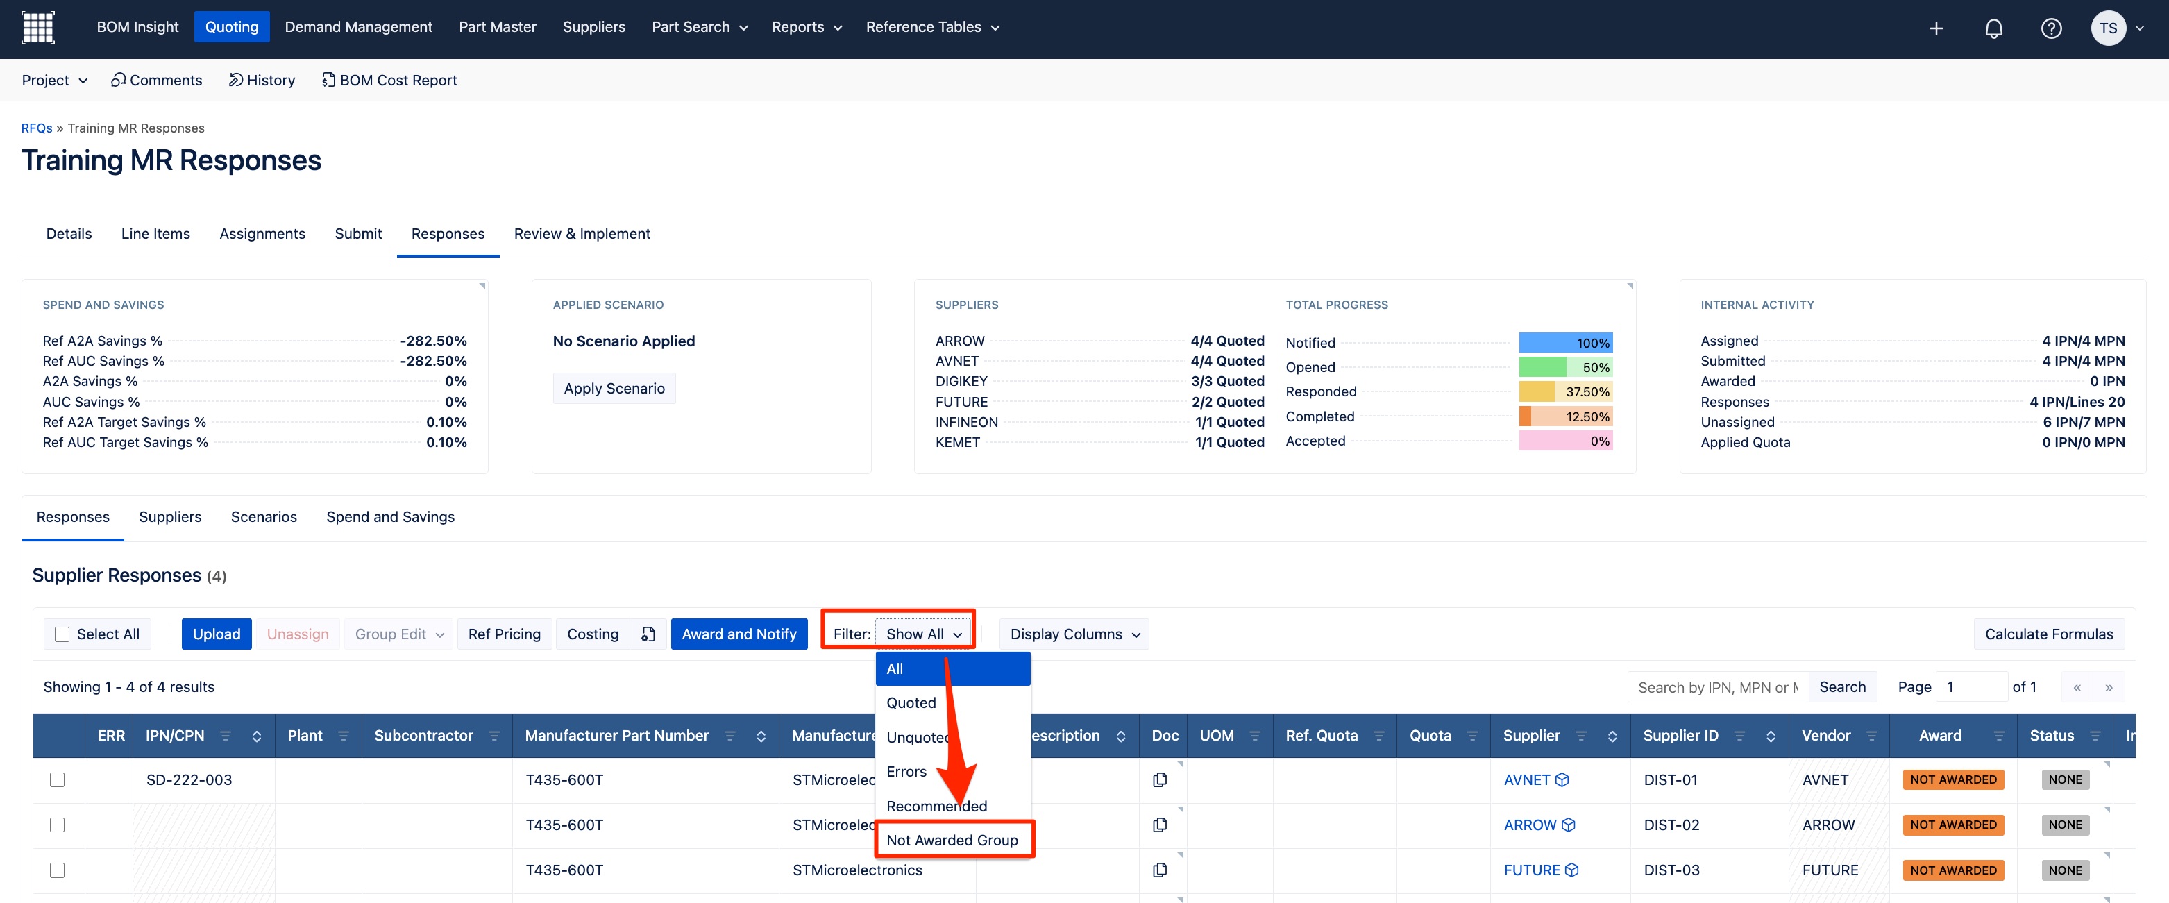Viewport: 2169px width, 903px height.
Task: Sort the IPN/CPN column
Action: (257, 736)
